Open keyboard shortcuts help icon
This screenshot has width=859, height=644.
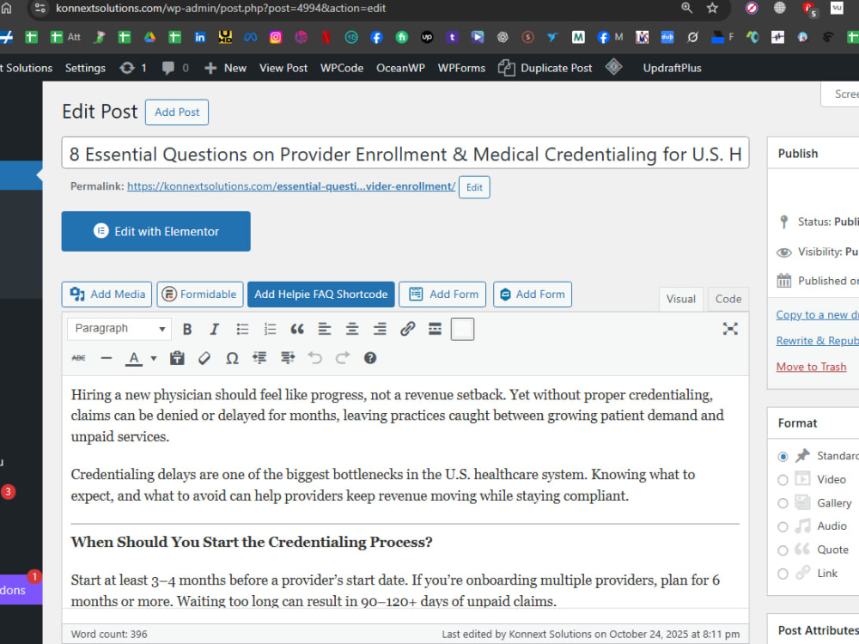(x=370, y=358)
